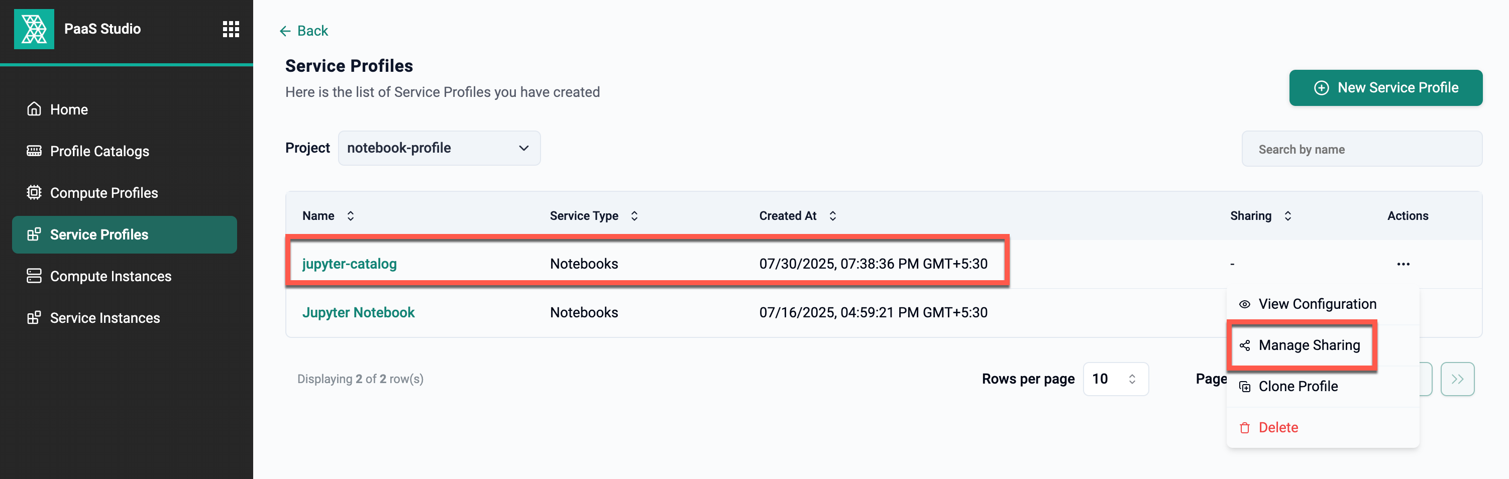Open the apps grid menu icon
1509x479 pixels.
[x=231, y=29]
